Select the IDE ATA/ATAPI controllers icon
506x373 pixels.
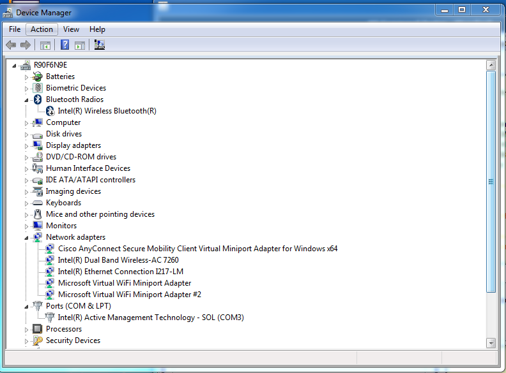(x=38, y=180)
